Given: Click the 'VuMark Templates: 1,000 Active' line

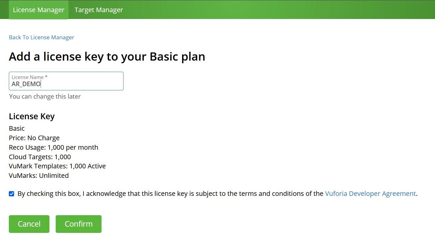Looking at the screenshot, I should (x=57, y=166).
